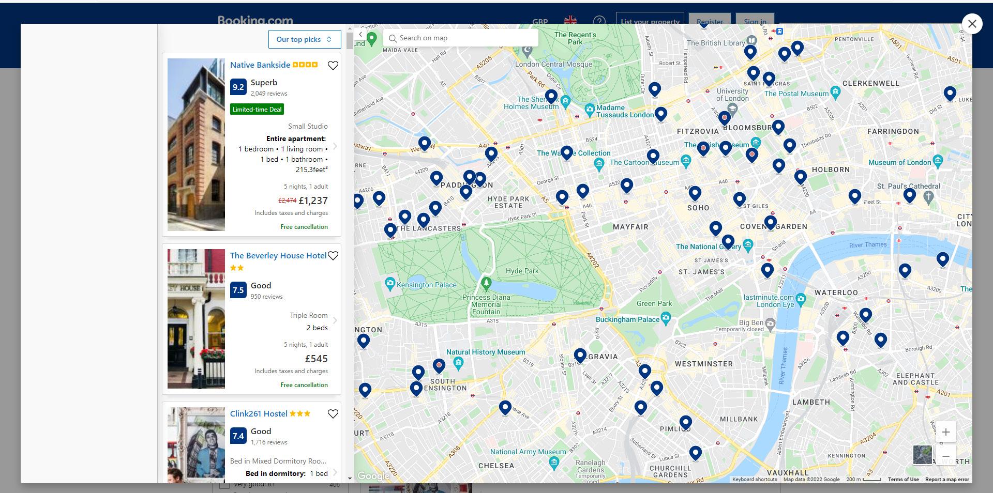This screenshot has width=993, height=493.
Task: Open Native Bankside property link
Action: [x=260, y=65]
